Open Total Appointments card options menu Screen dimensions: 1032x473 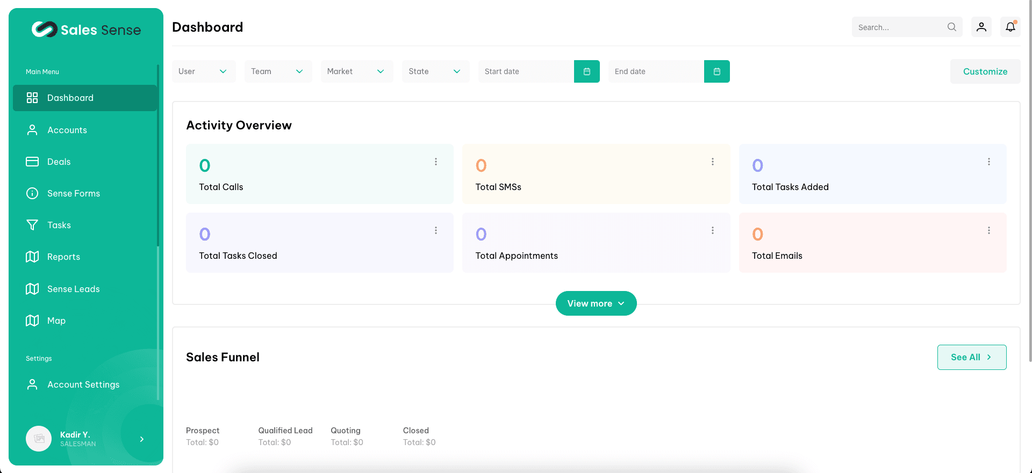point(713,230)
